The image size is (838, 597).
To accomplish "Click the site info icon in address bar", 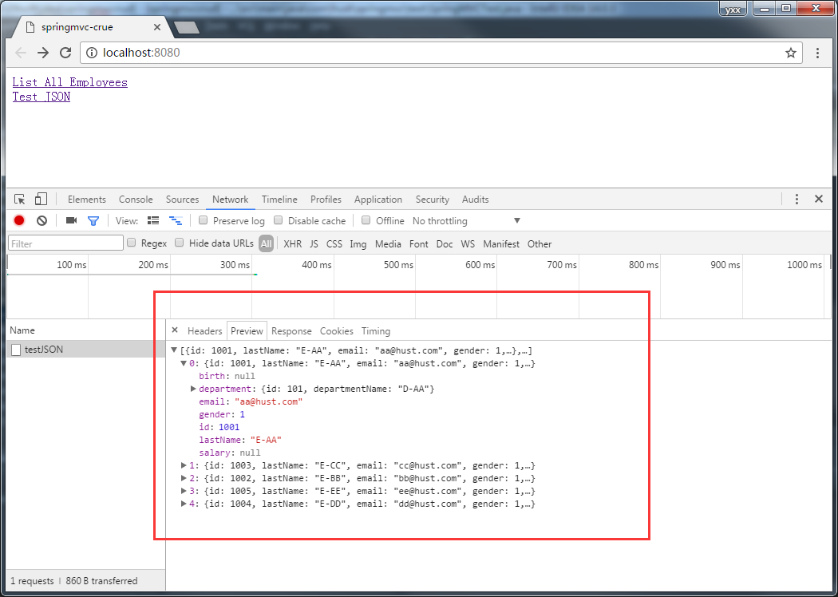I will click(92, 53).
